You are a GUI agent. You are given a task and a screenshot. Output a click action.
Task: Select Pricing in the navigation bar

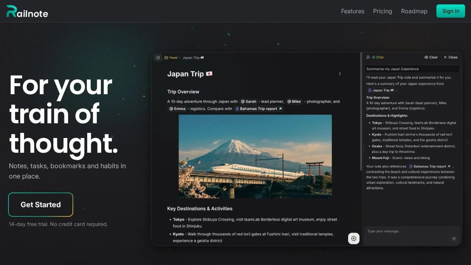tap(382, 11)
